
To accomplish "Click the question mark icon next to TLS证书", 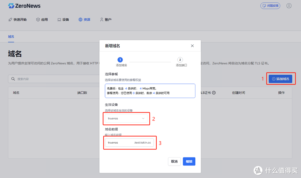I will pyautogui.click(x=213, y=92).
